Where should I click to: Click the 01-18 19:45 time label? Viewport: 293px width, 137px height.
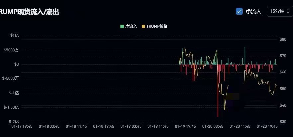(104, 126)
